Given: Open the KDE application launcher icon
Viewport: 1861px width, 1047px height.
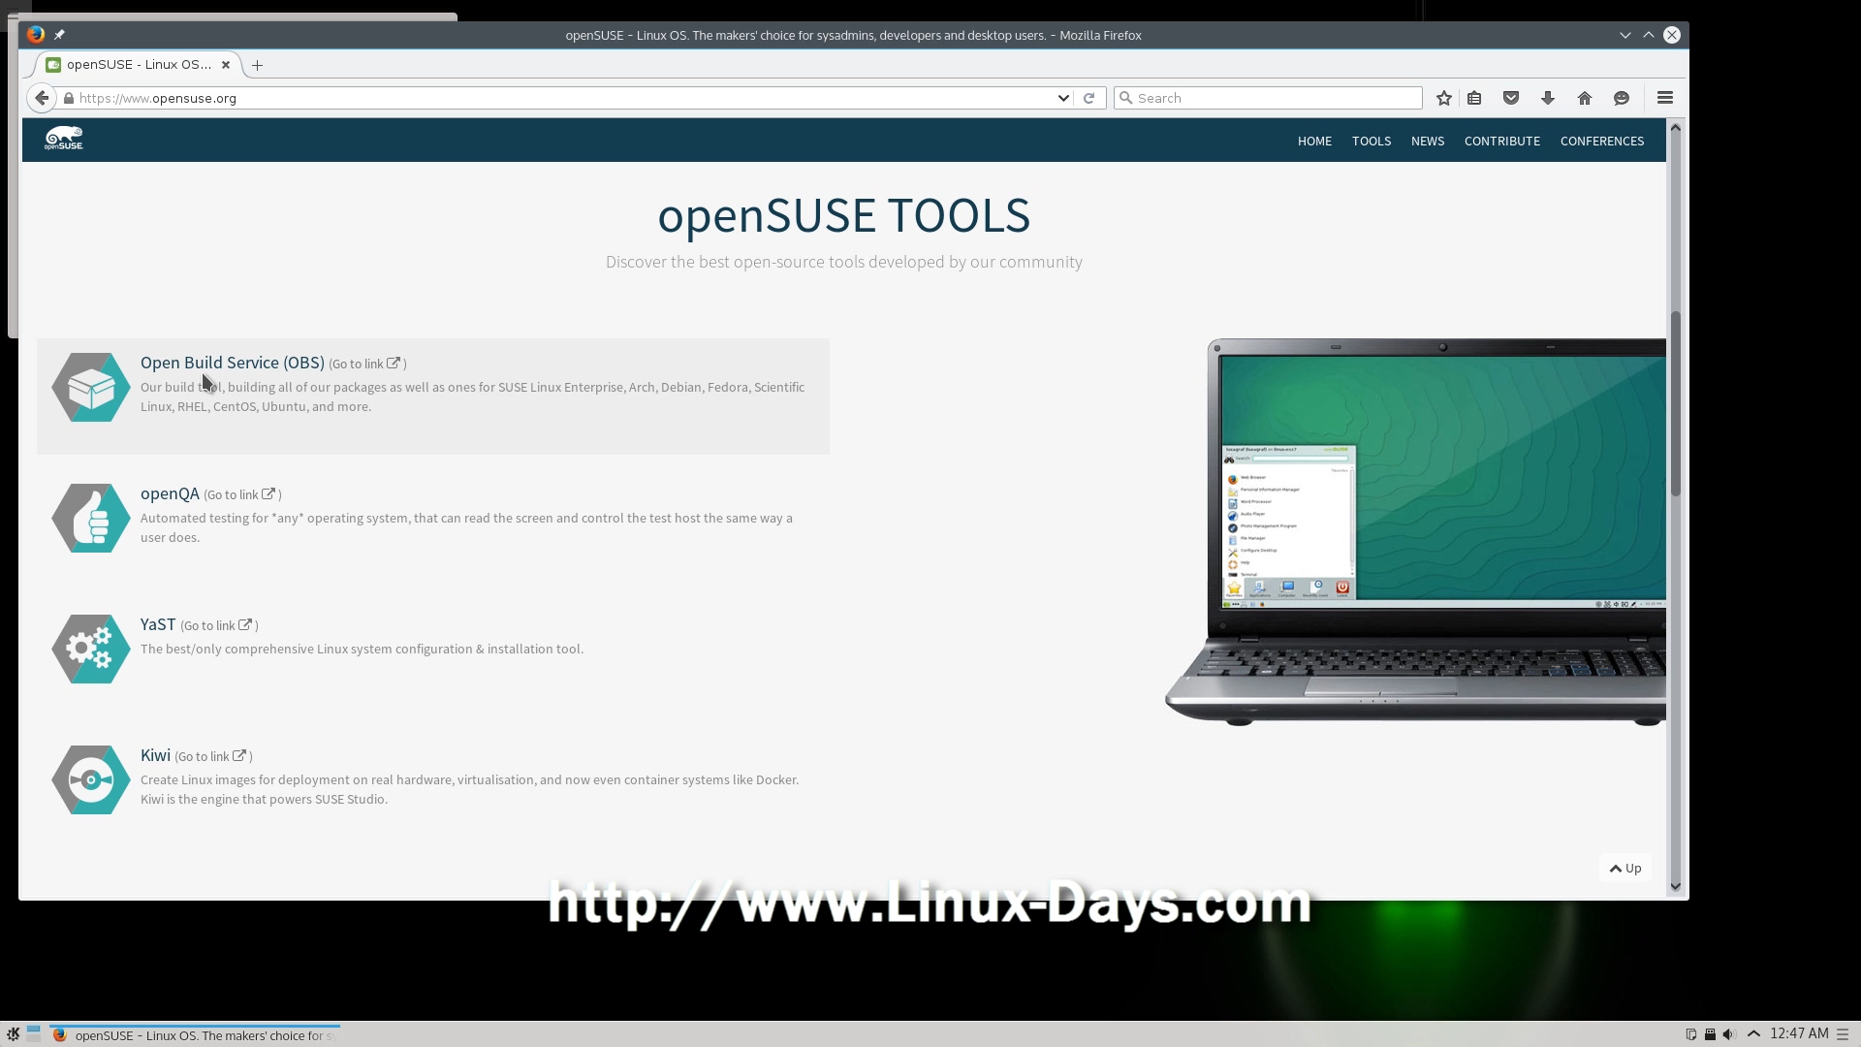Looking at the screenshot, I should coord(13,1034).
